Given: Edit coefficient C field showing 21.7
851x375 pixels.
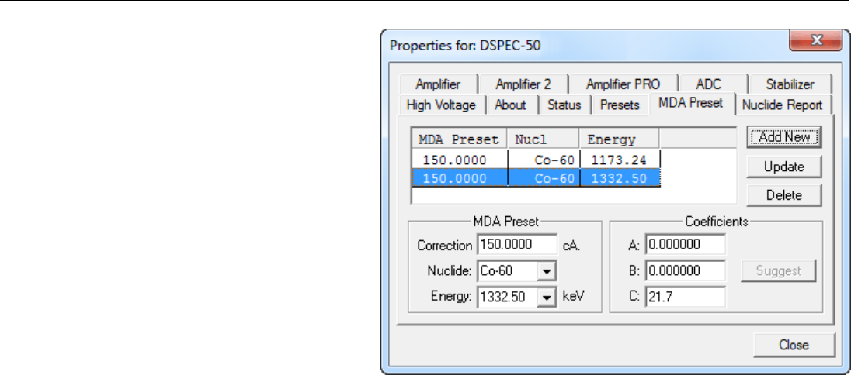Looking at the screenshot, I should click(686, 297).
